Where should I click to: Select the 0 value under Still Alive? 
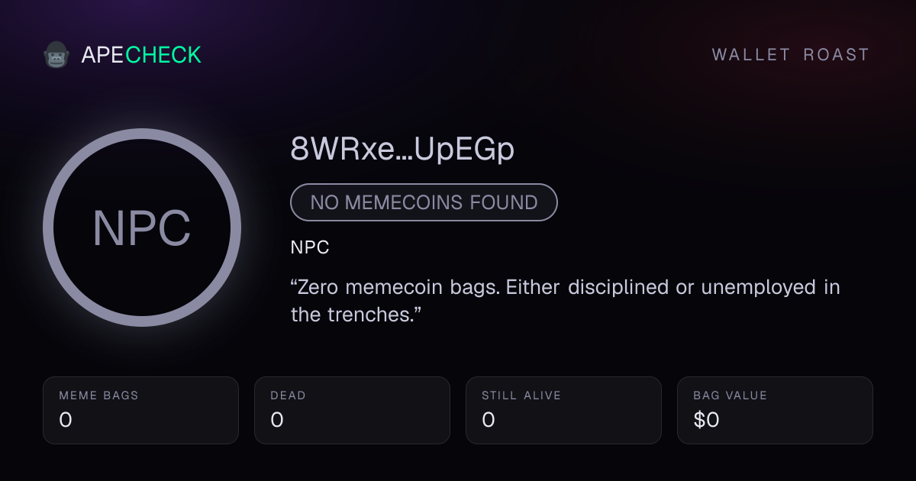coord(489,420)
